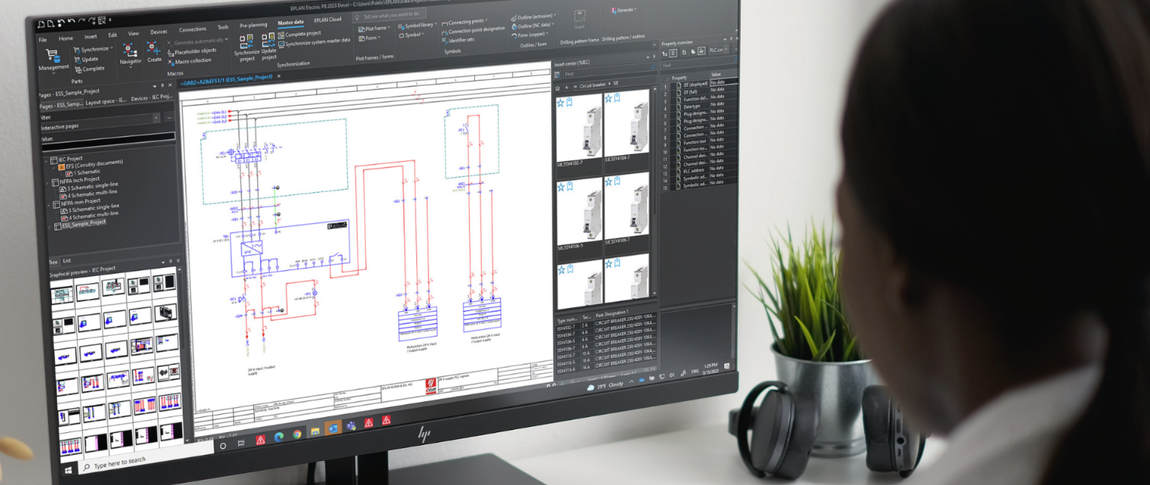
Task: Collapse the NFPA Inch Project tree node
Action: pyautogui.click(x=47, y=182)
